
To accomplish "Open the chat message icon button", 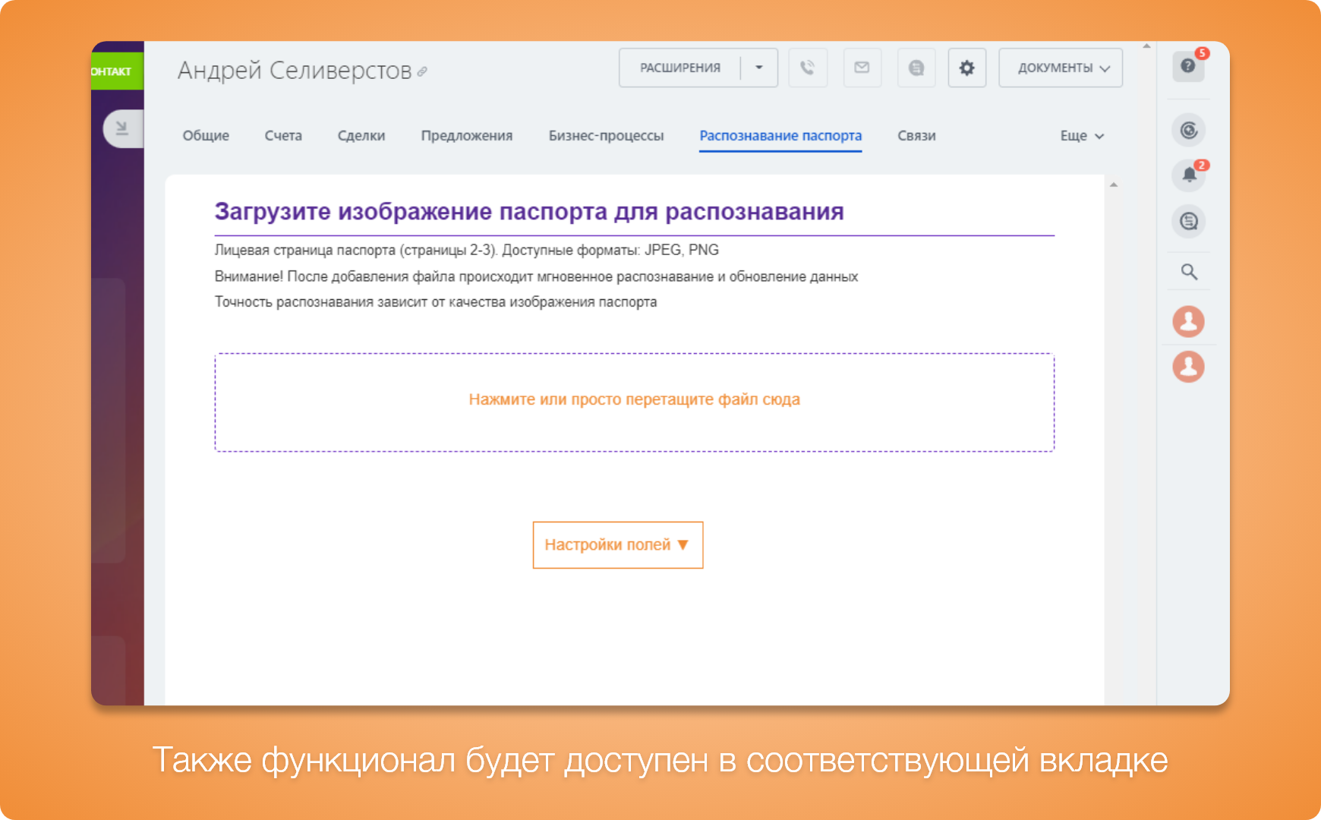I will click(x=916, y=68).
